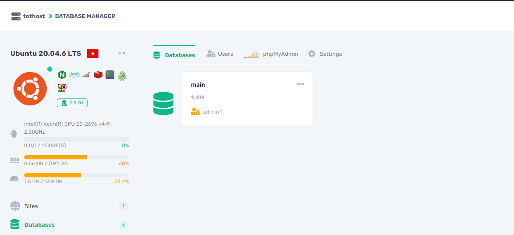Image resolution: width=514 pixels, height=235 pixels.
Task: Click the PHP service icon
Action: click(x=74, y=74)
